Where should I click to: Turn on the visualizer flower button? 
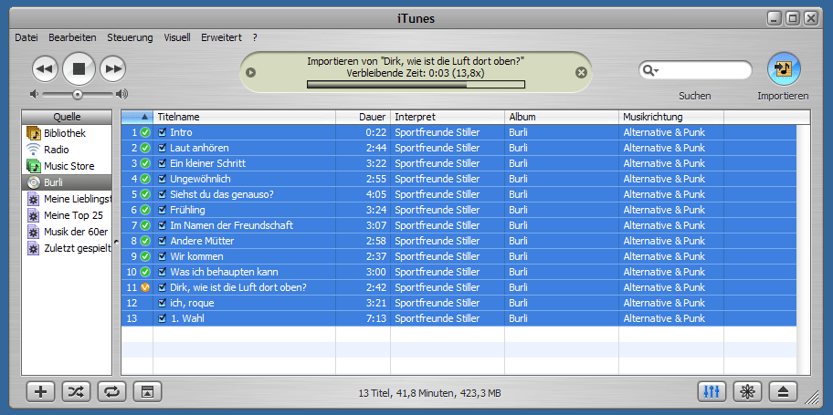point(747,391)
